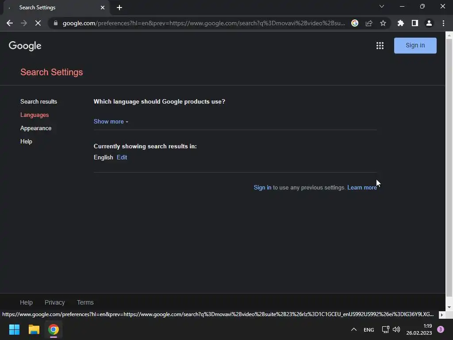
Task: Share this page via share icon
Action: click(x=369, y=23)
